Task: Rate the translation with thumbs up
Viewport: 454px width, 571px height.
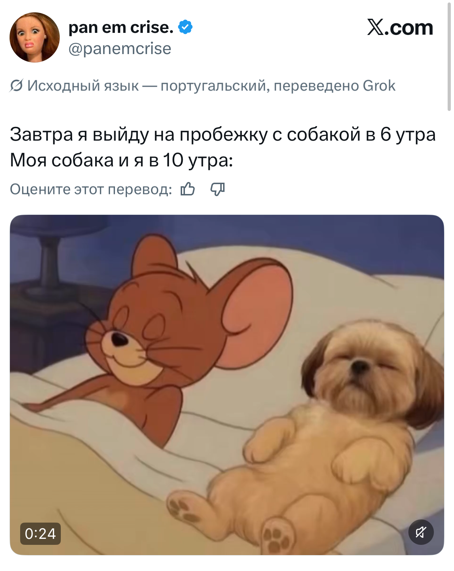Action: tap(188, 189)
